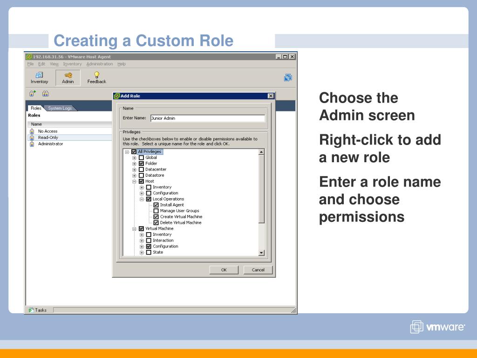Switch to the System Logs tab

click(x=60, y=108)
